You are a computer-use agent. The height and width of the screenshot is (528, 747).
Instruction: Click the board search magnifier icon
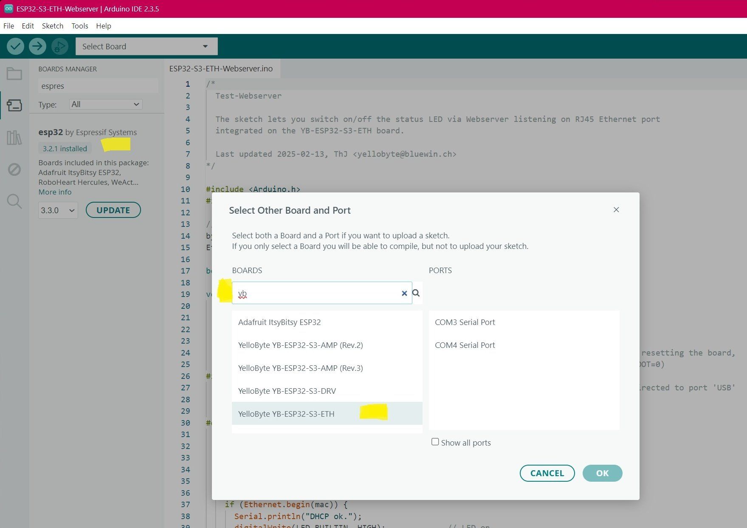point(416,293)
